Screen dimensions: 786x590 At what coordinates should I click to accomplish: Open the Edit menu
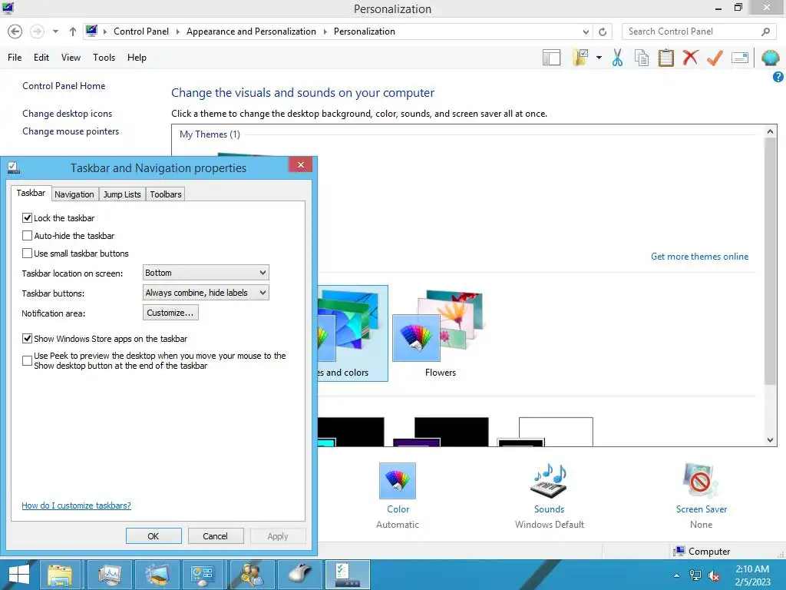[x=41, y=58]
